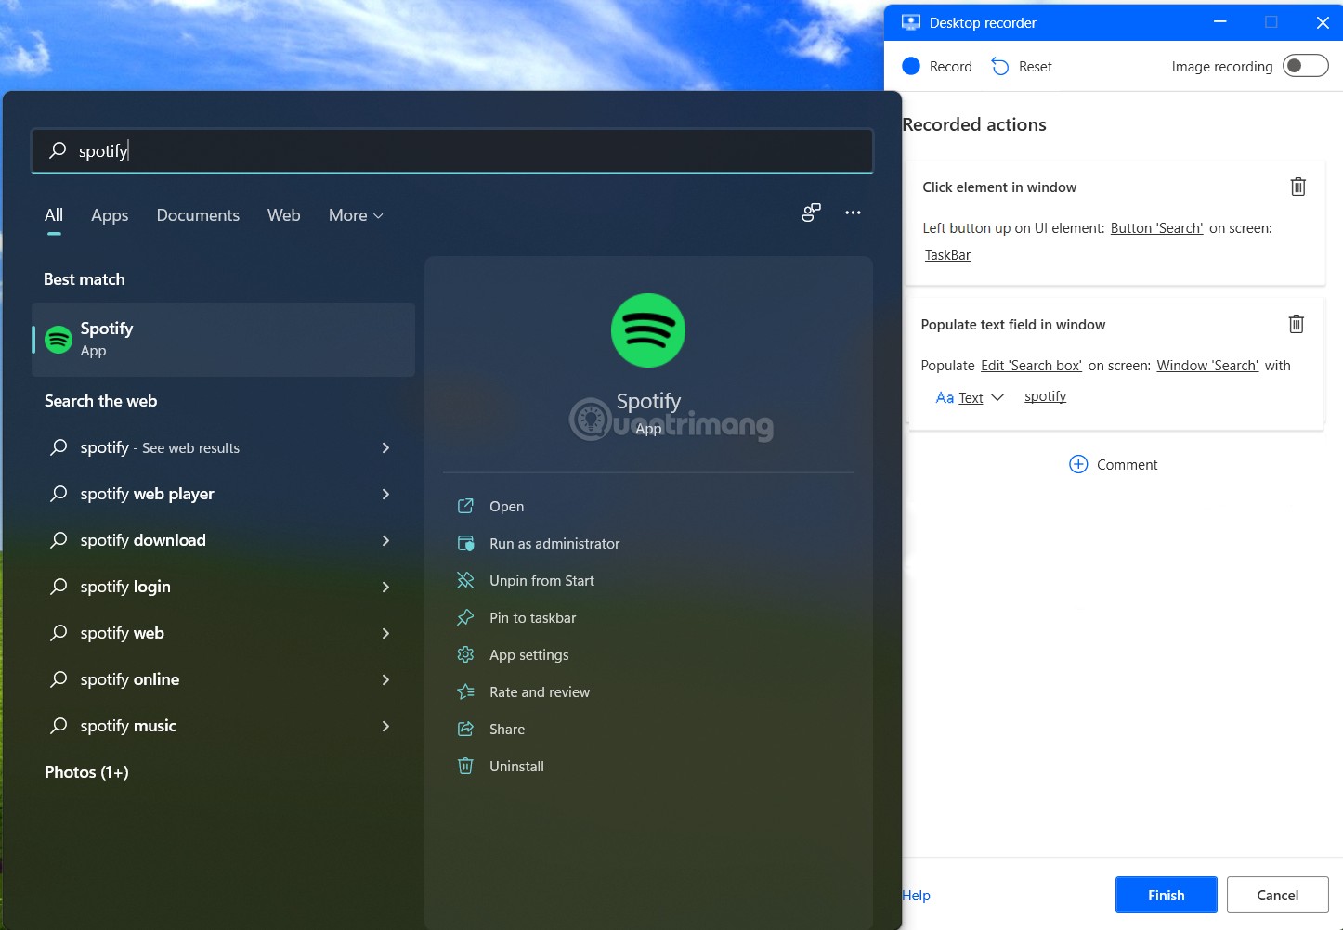Click the Share icon
The width and height of the screenshot is (1343, 930).
point(465,729)
